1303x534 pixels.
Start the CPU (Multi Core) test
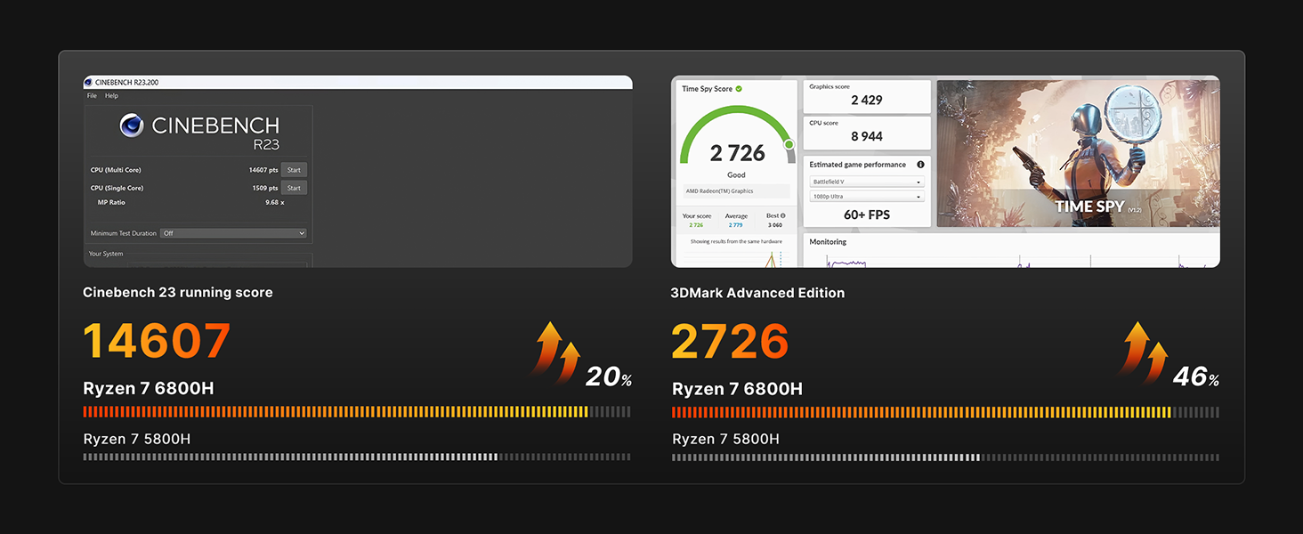click(294, 170)
